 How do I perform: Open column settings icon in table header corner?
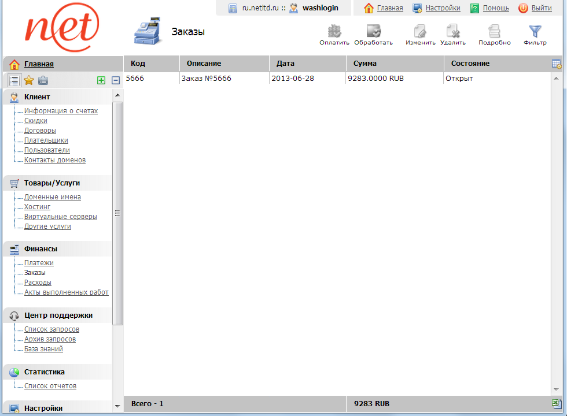pyautogui.click(x=557, y=64)
